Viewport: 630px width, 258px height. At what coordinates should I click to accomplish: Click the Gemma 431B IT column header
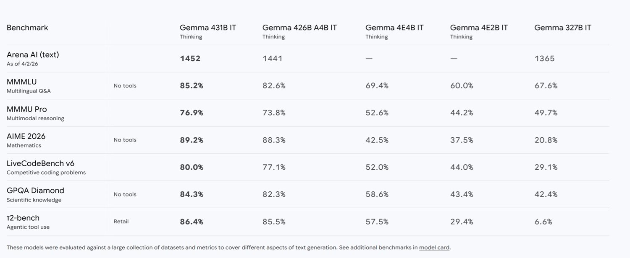(208, 28)
